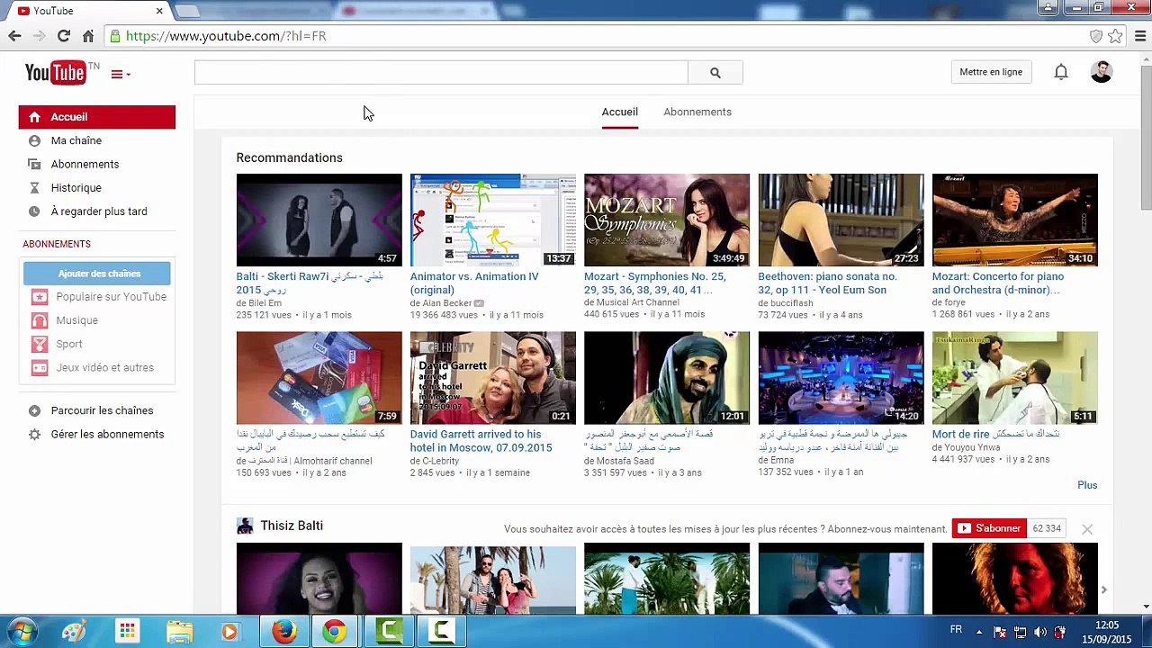Open the file explorer taskbar icon
The image size is (1152, 648).
click(x=179, y=632)
